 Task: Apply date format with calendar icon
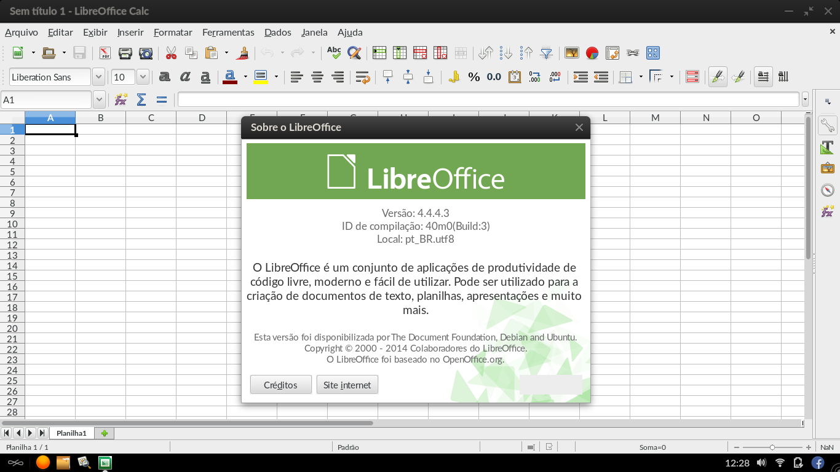[x=515, y=77]
